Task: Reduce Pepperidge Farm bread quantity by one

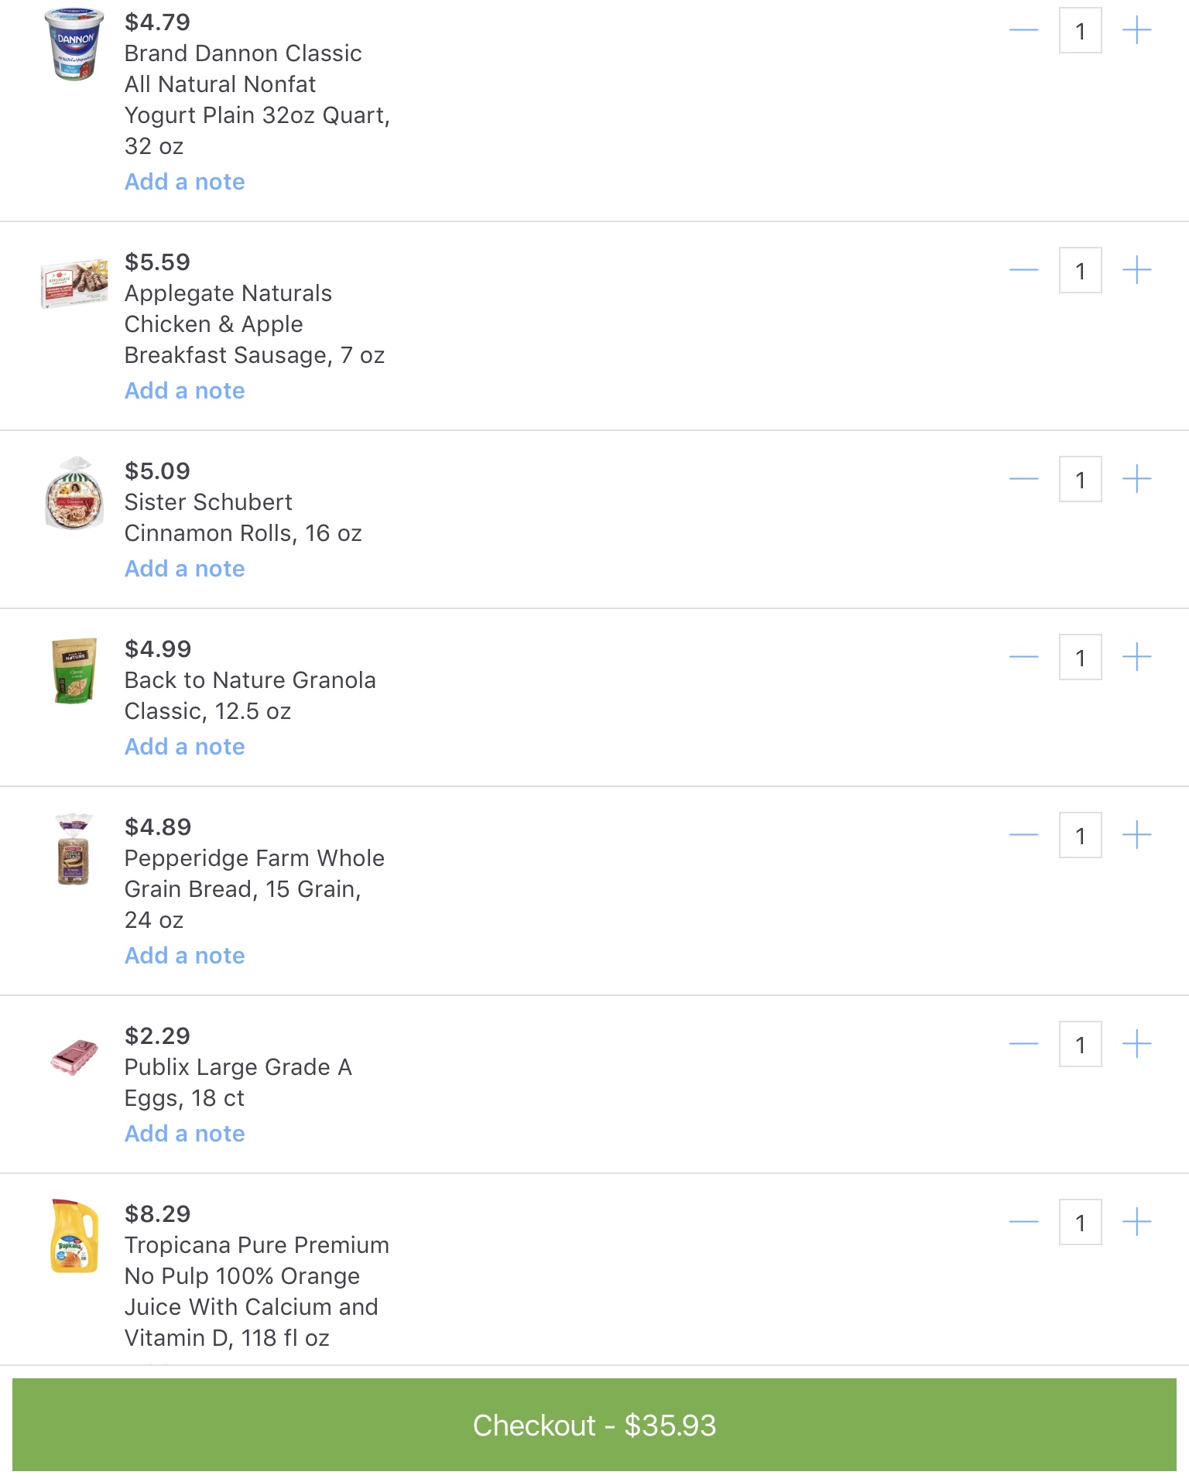Action: click(1023, 835)
